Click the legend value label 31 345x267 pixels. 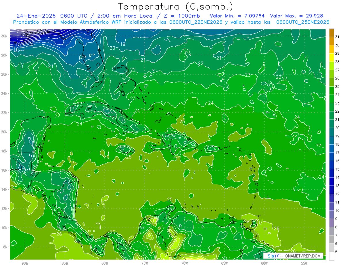[337, 37]
